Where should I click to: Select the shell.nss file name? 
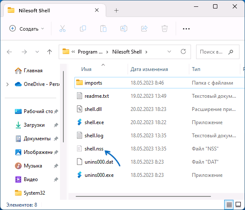click(x=94, y=149)
